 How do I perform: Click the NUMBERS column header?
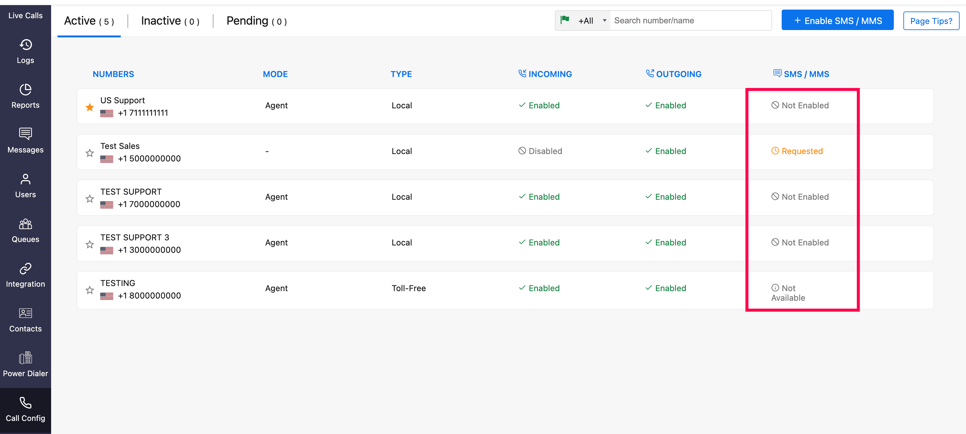[x=113, y=74]
